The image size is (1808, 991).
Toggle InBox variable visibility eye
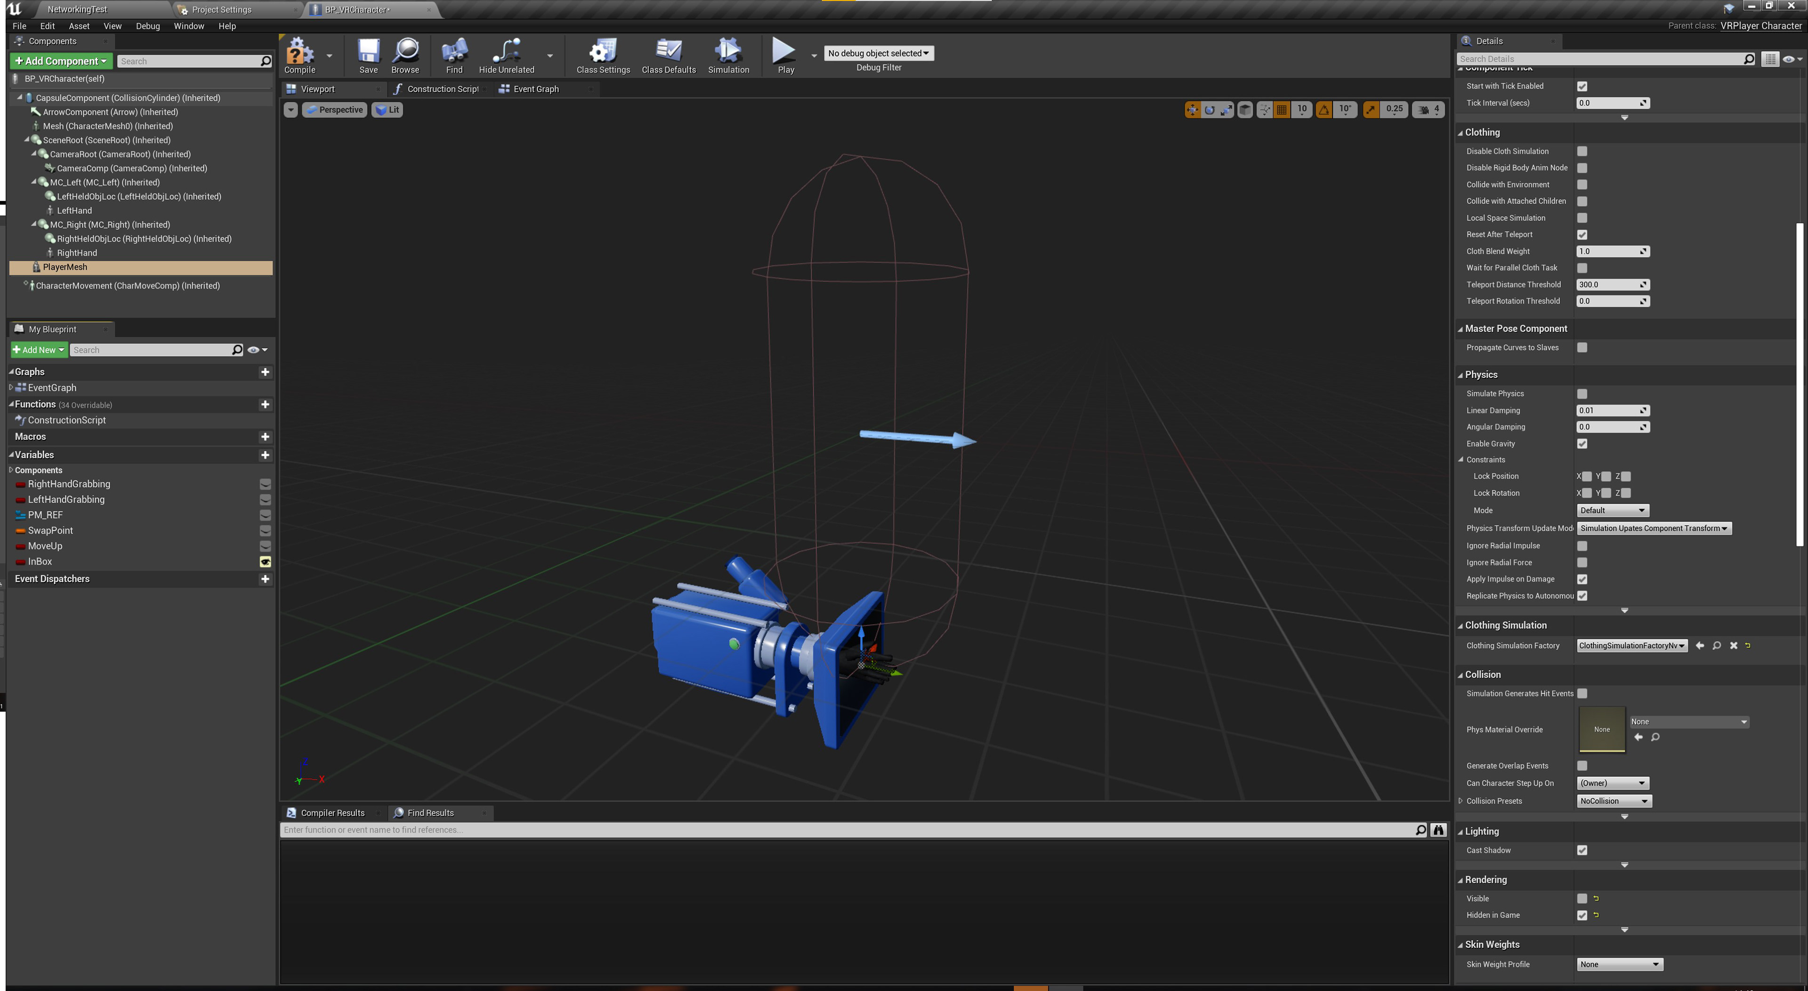(x=265, y=562)
